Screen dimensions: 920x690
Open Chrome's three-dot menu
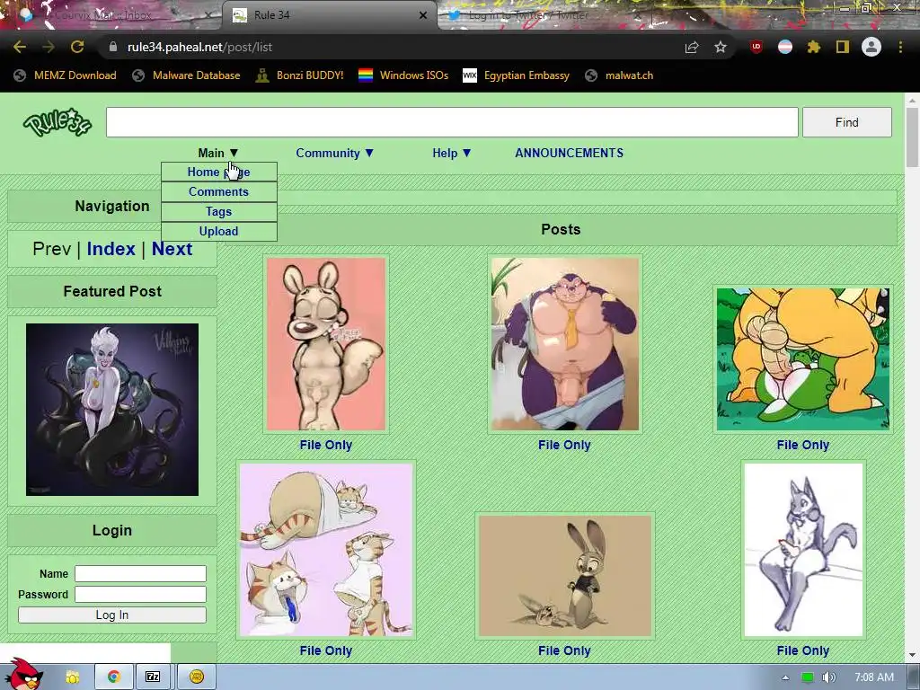click(x=900, y=47)
